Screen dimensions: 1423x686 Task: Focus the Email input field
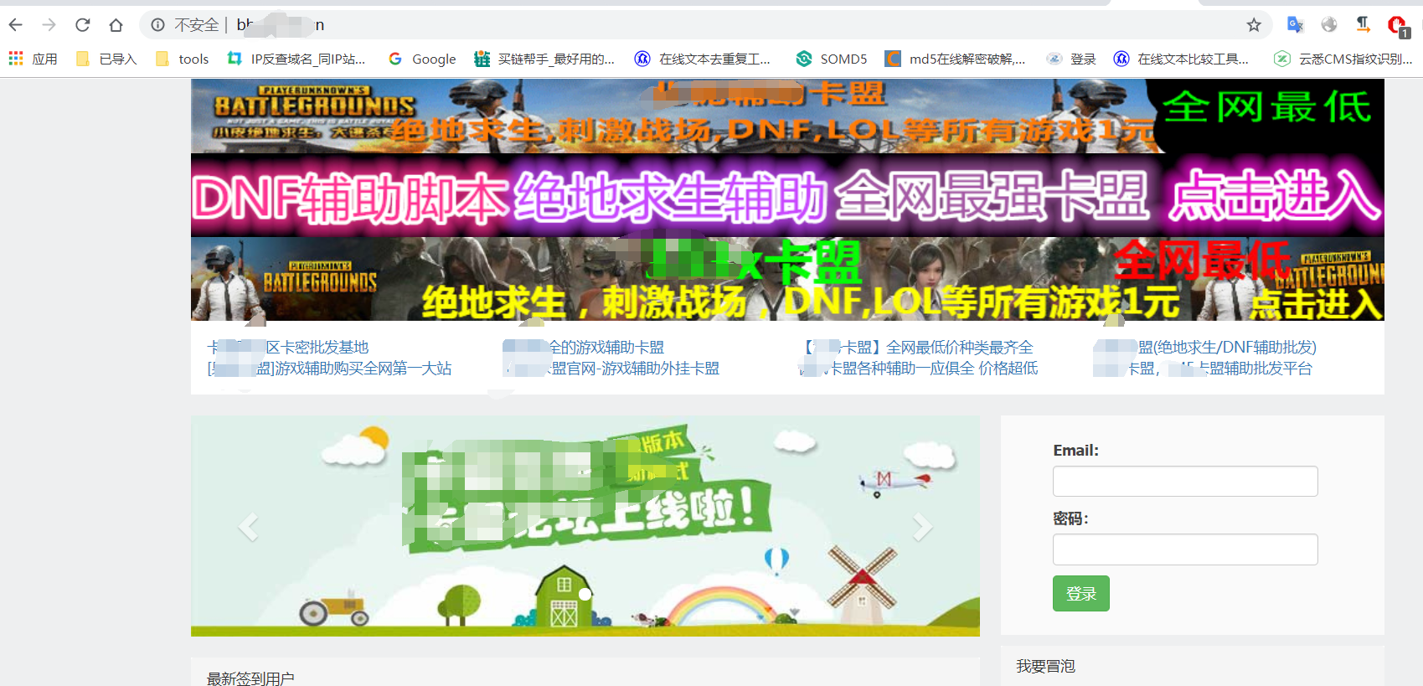coord(1185,481)
